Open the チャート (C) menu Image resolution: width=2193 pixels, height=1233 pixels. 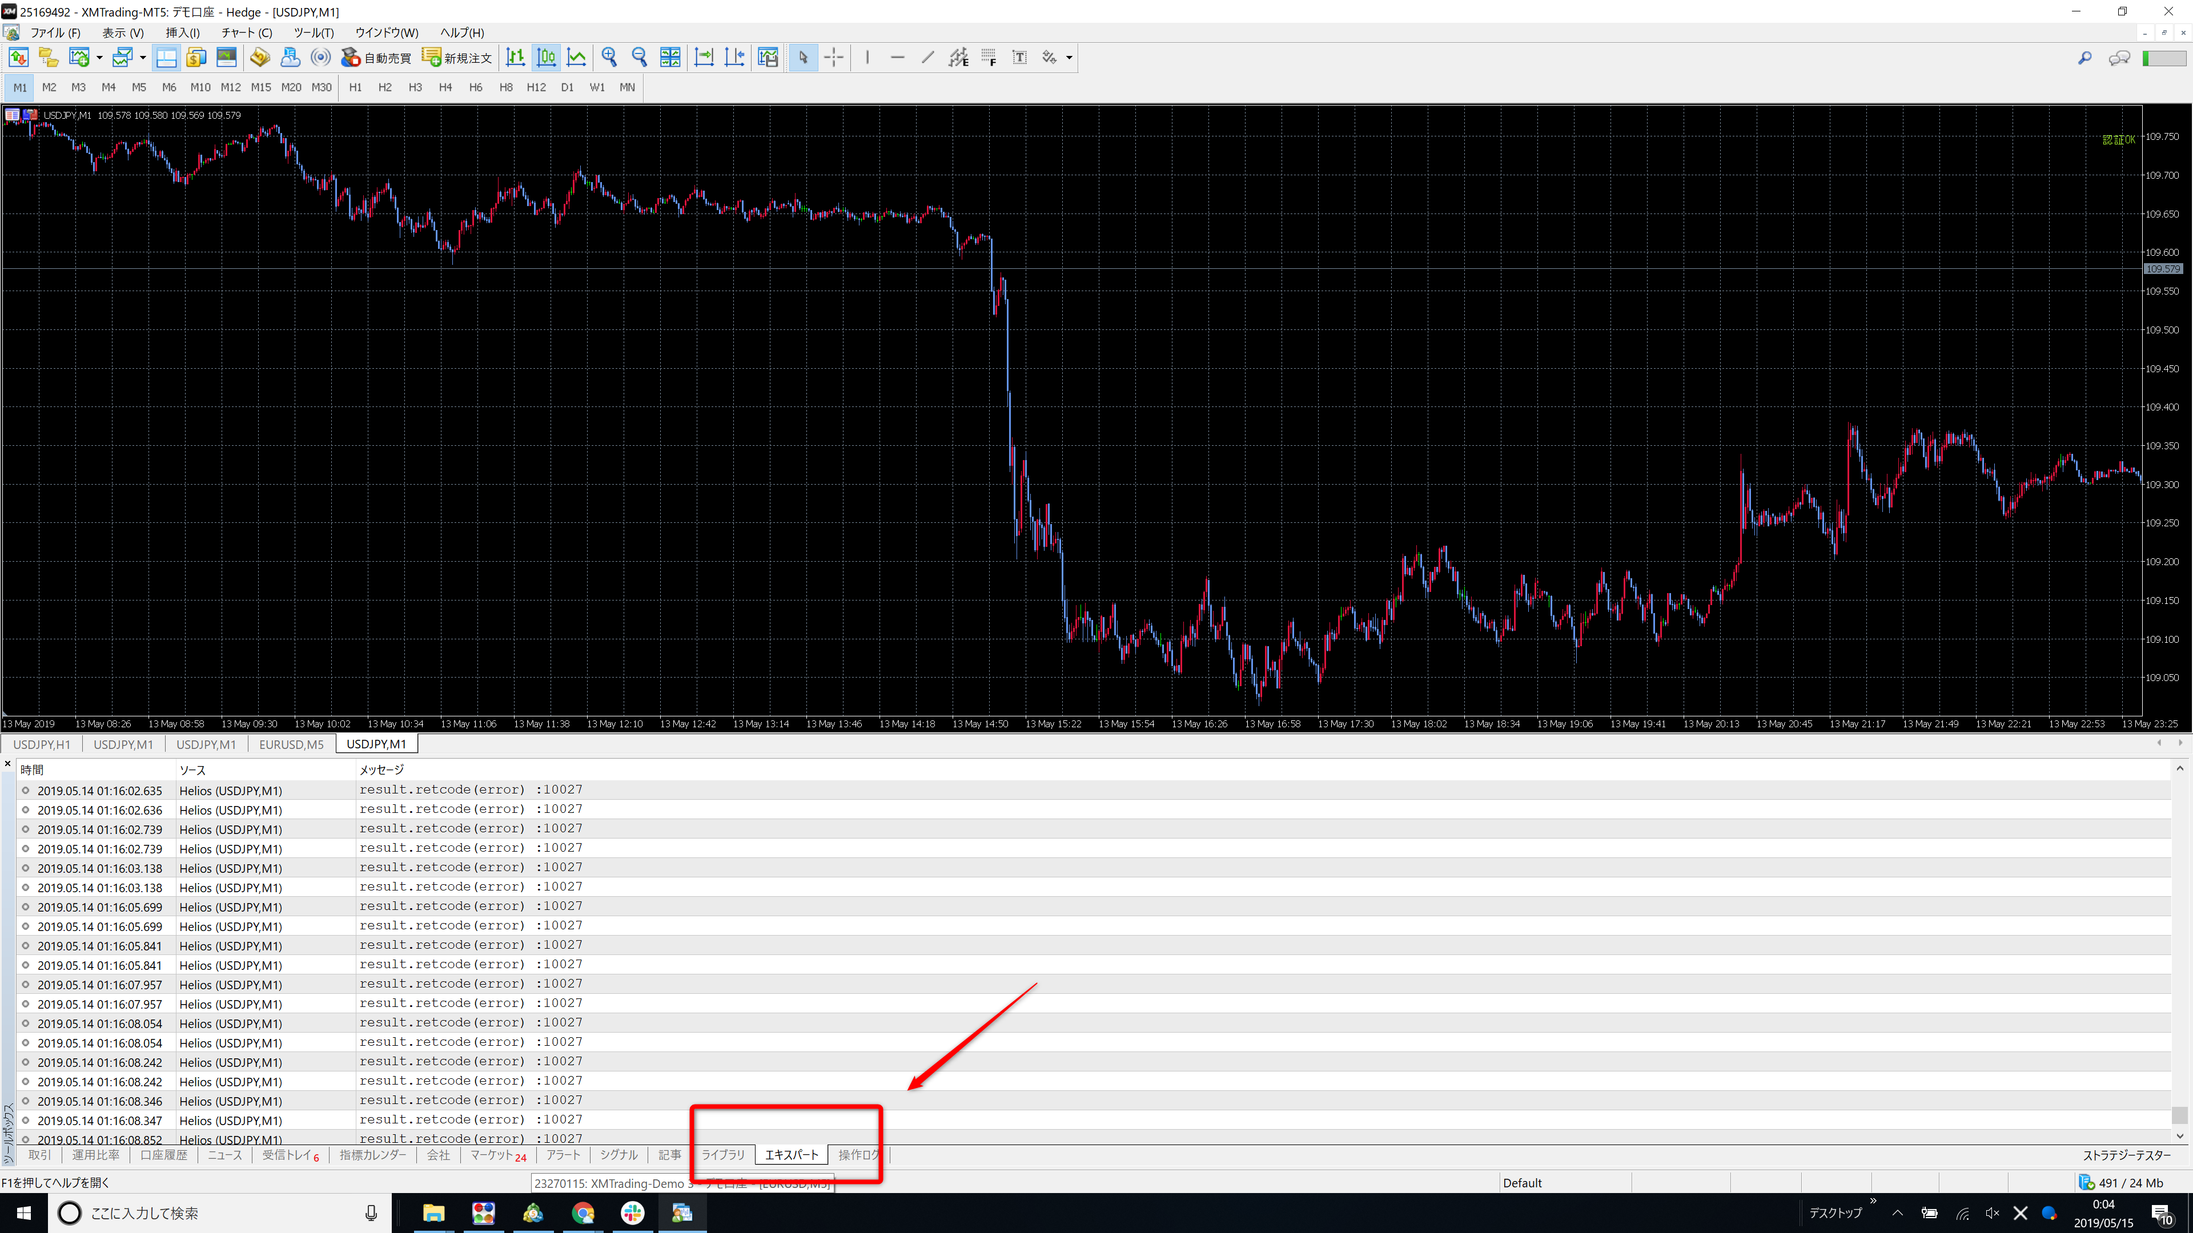point(246,33)
